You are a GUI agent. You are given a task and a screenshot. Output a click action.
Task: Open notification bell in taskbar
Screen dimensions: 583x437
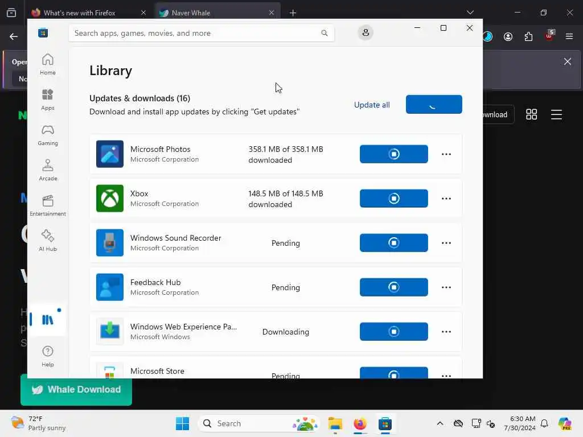544,423
